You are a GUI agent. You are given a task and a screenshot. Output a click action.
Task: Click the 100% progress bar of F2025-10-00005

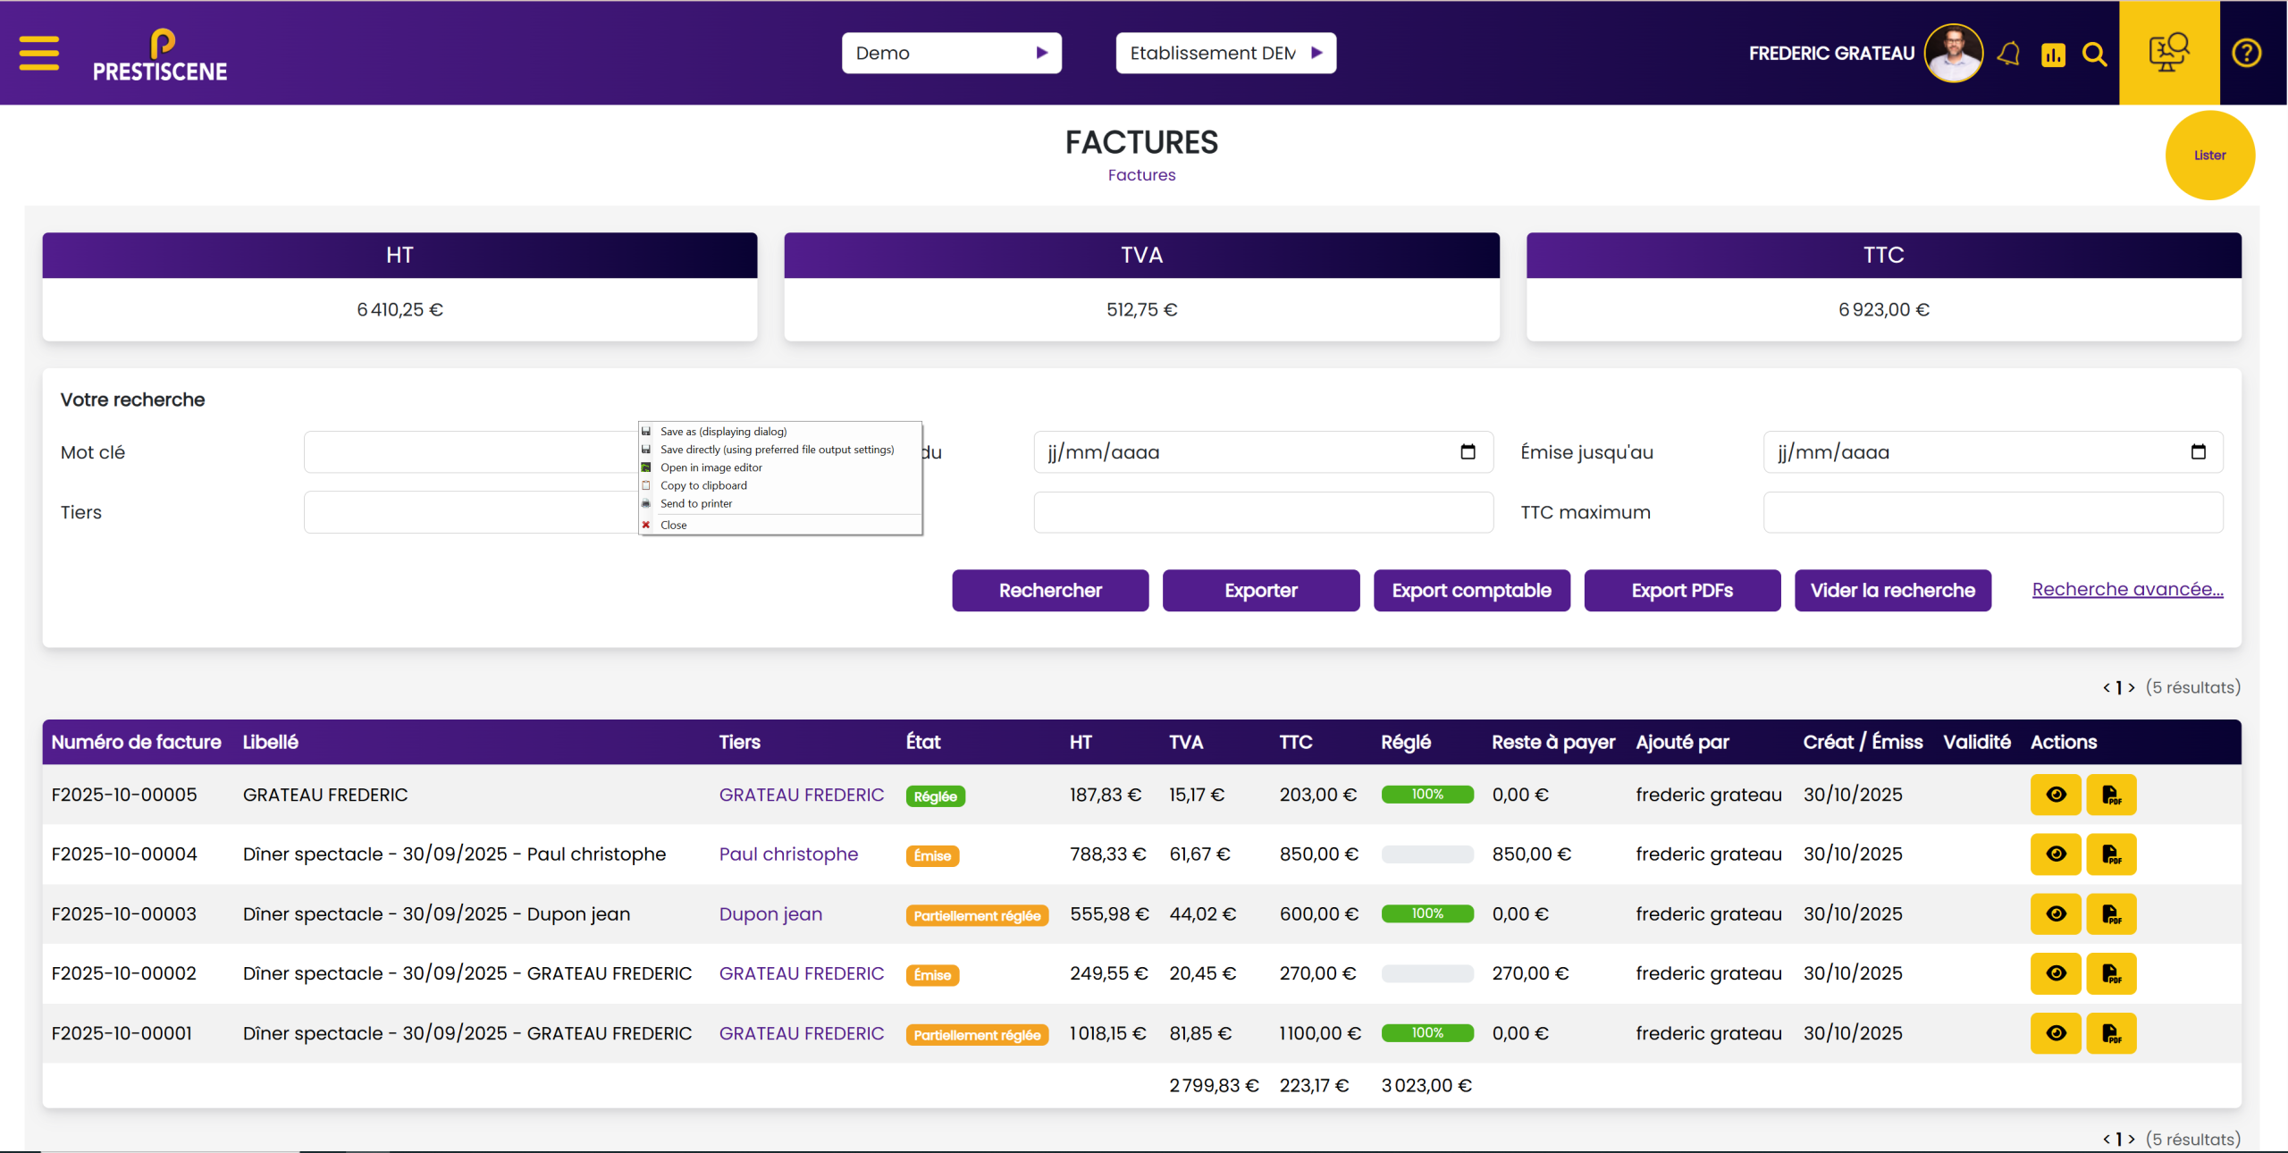[1427, 795]
